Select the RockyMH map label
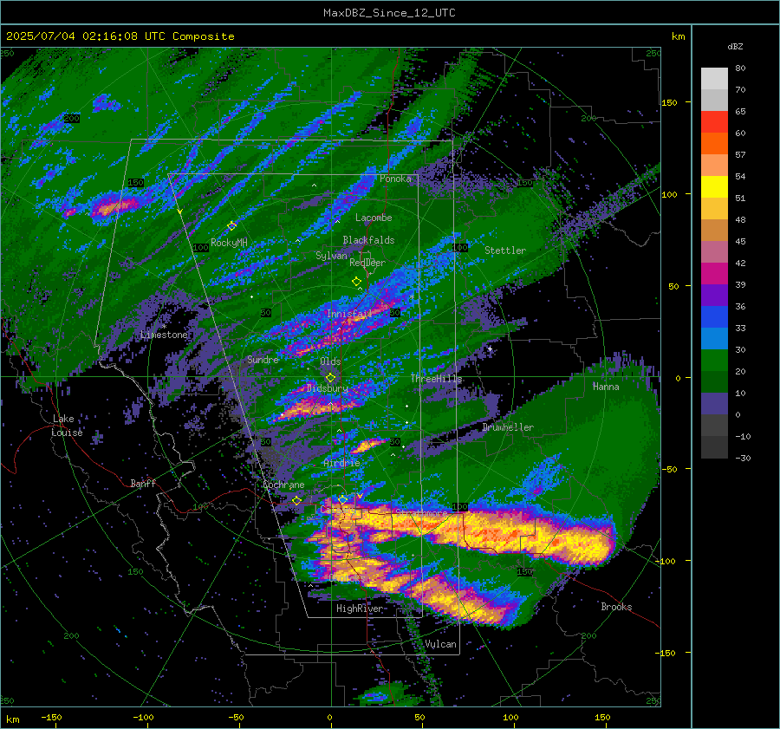 click(x=229, y=243)
